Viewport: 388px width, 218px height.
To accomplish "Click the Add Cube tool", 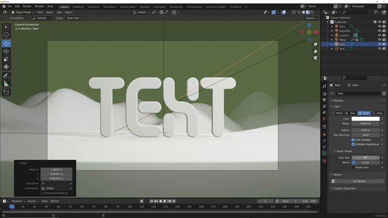I will [x=6, y=93].
